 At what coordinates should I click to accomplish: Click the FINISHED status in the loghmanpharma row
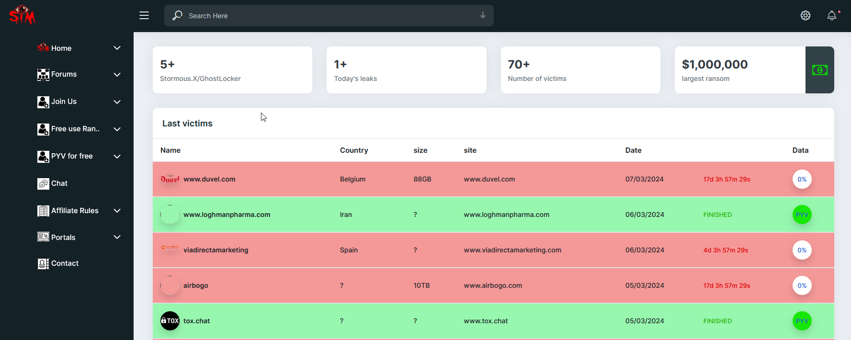click(x=717, y=215)
